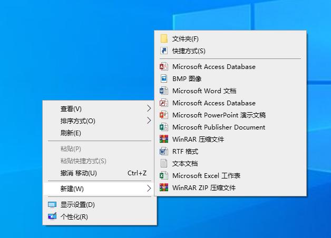The image size is (331, 238).
Task: Choose 刷新(E) from the context menu
Action: click(100, 133)
